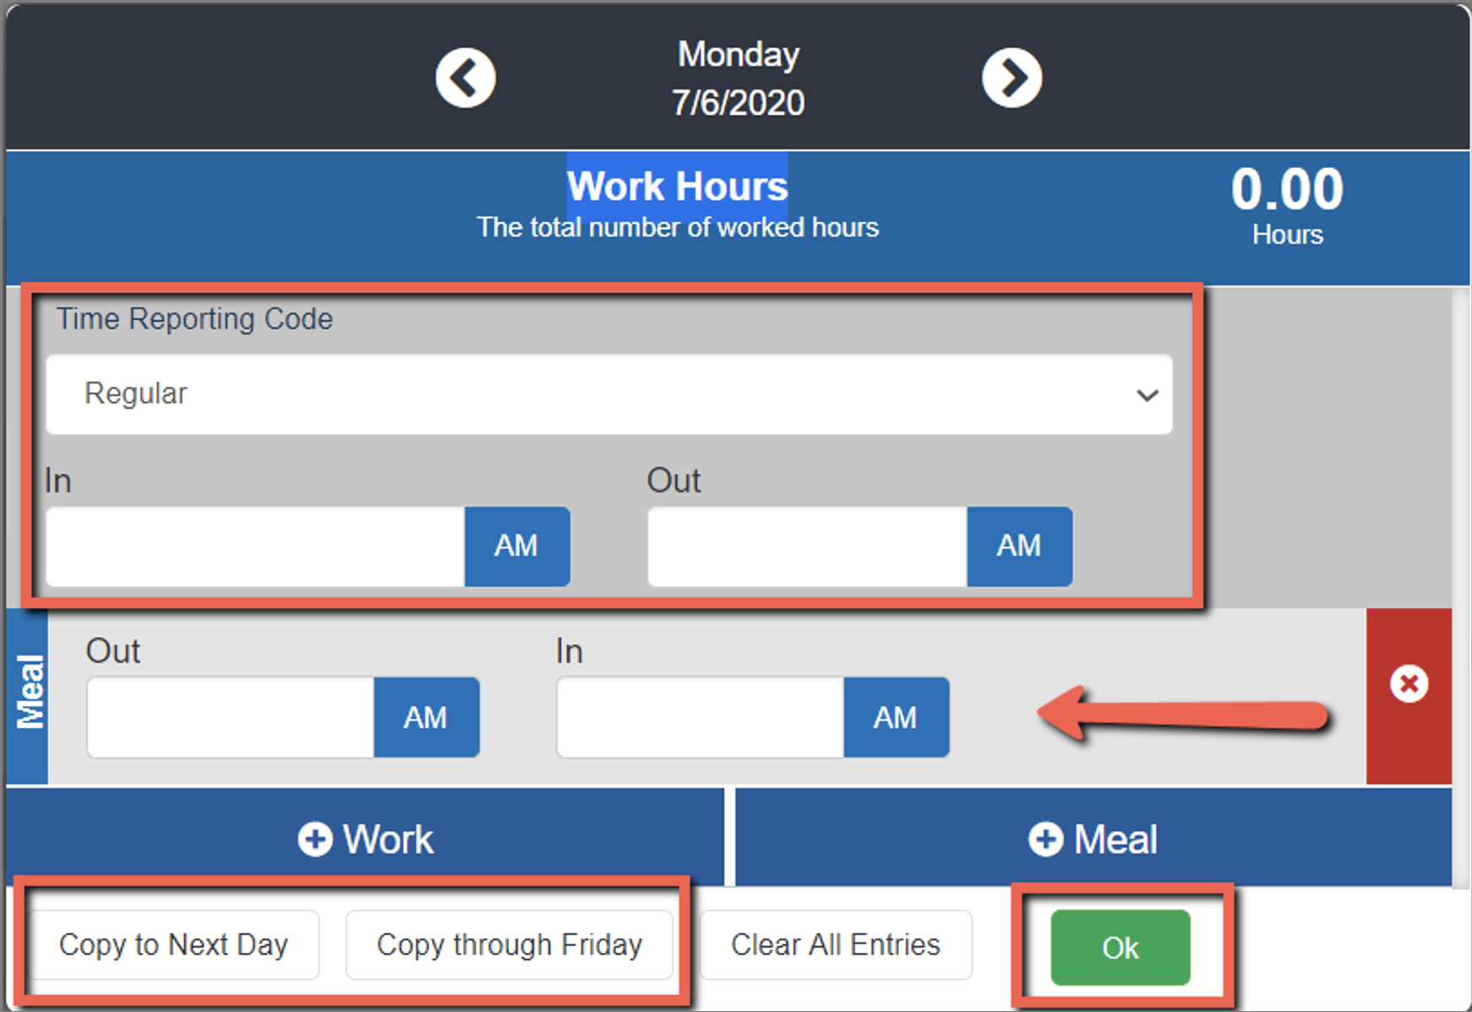
Task: Click the chevron on Regular dropdown
Action: tap(1147, 394)
